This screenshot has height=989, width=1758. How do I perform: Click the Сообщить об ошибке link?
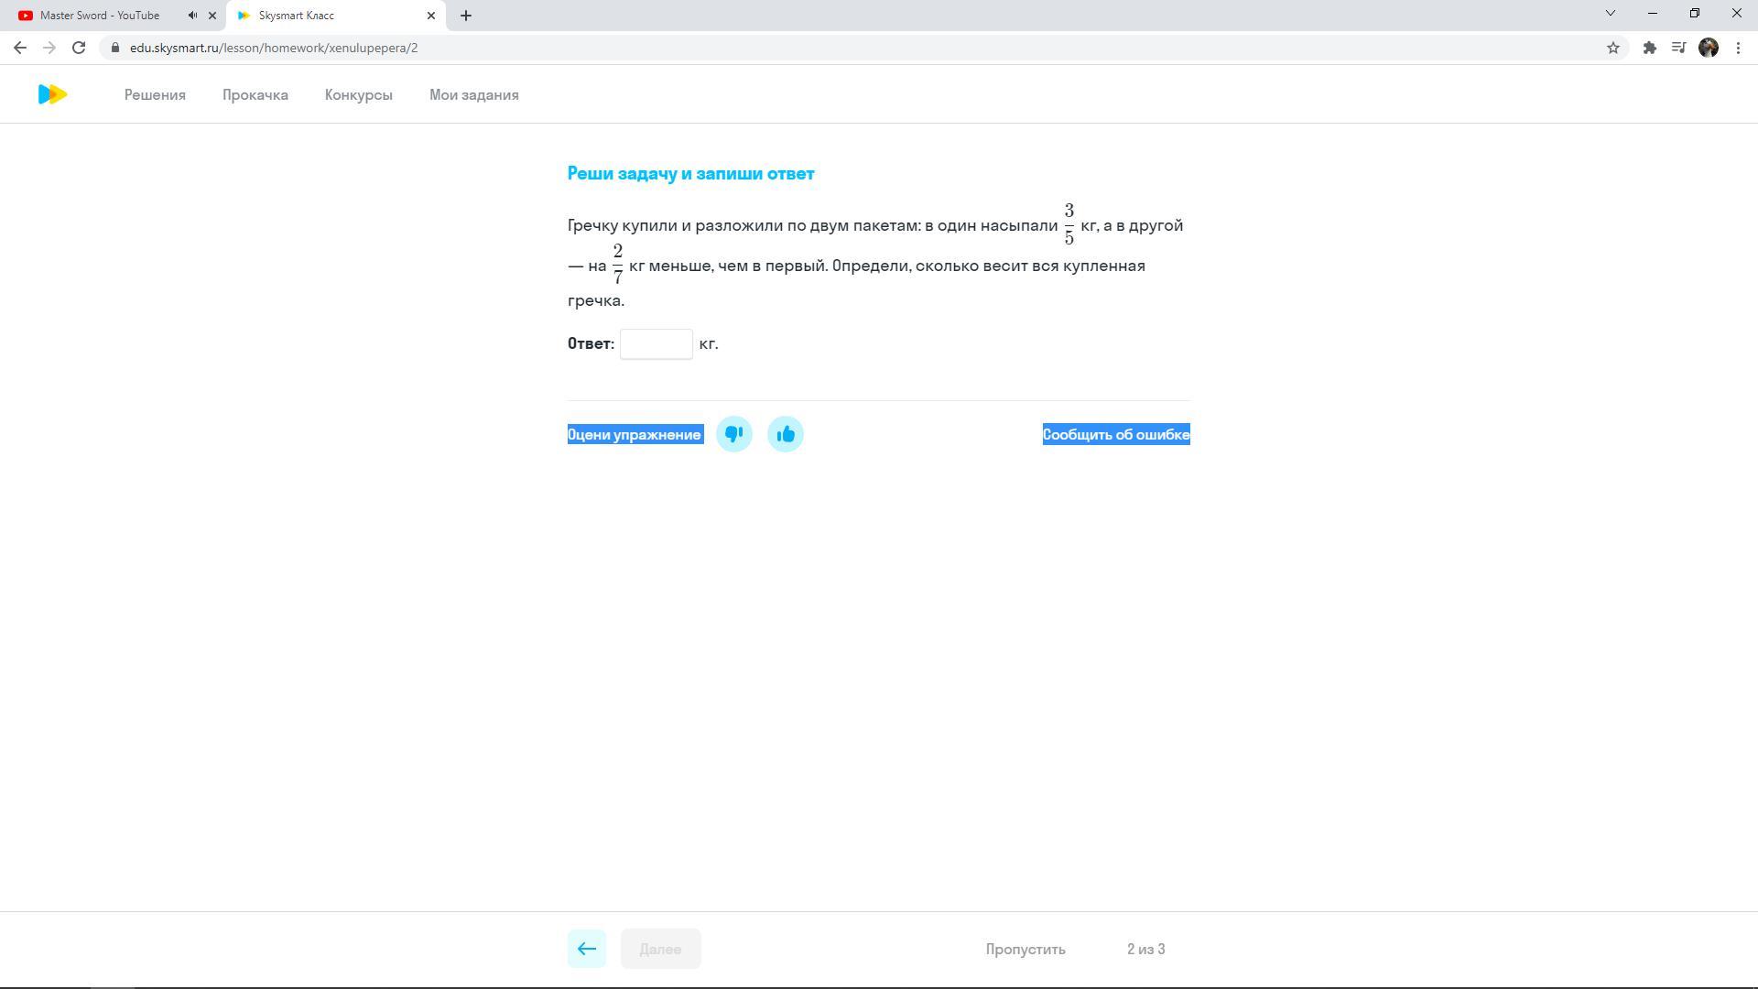[1115, 435]
